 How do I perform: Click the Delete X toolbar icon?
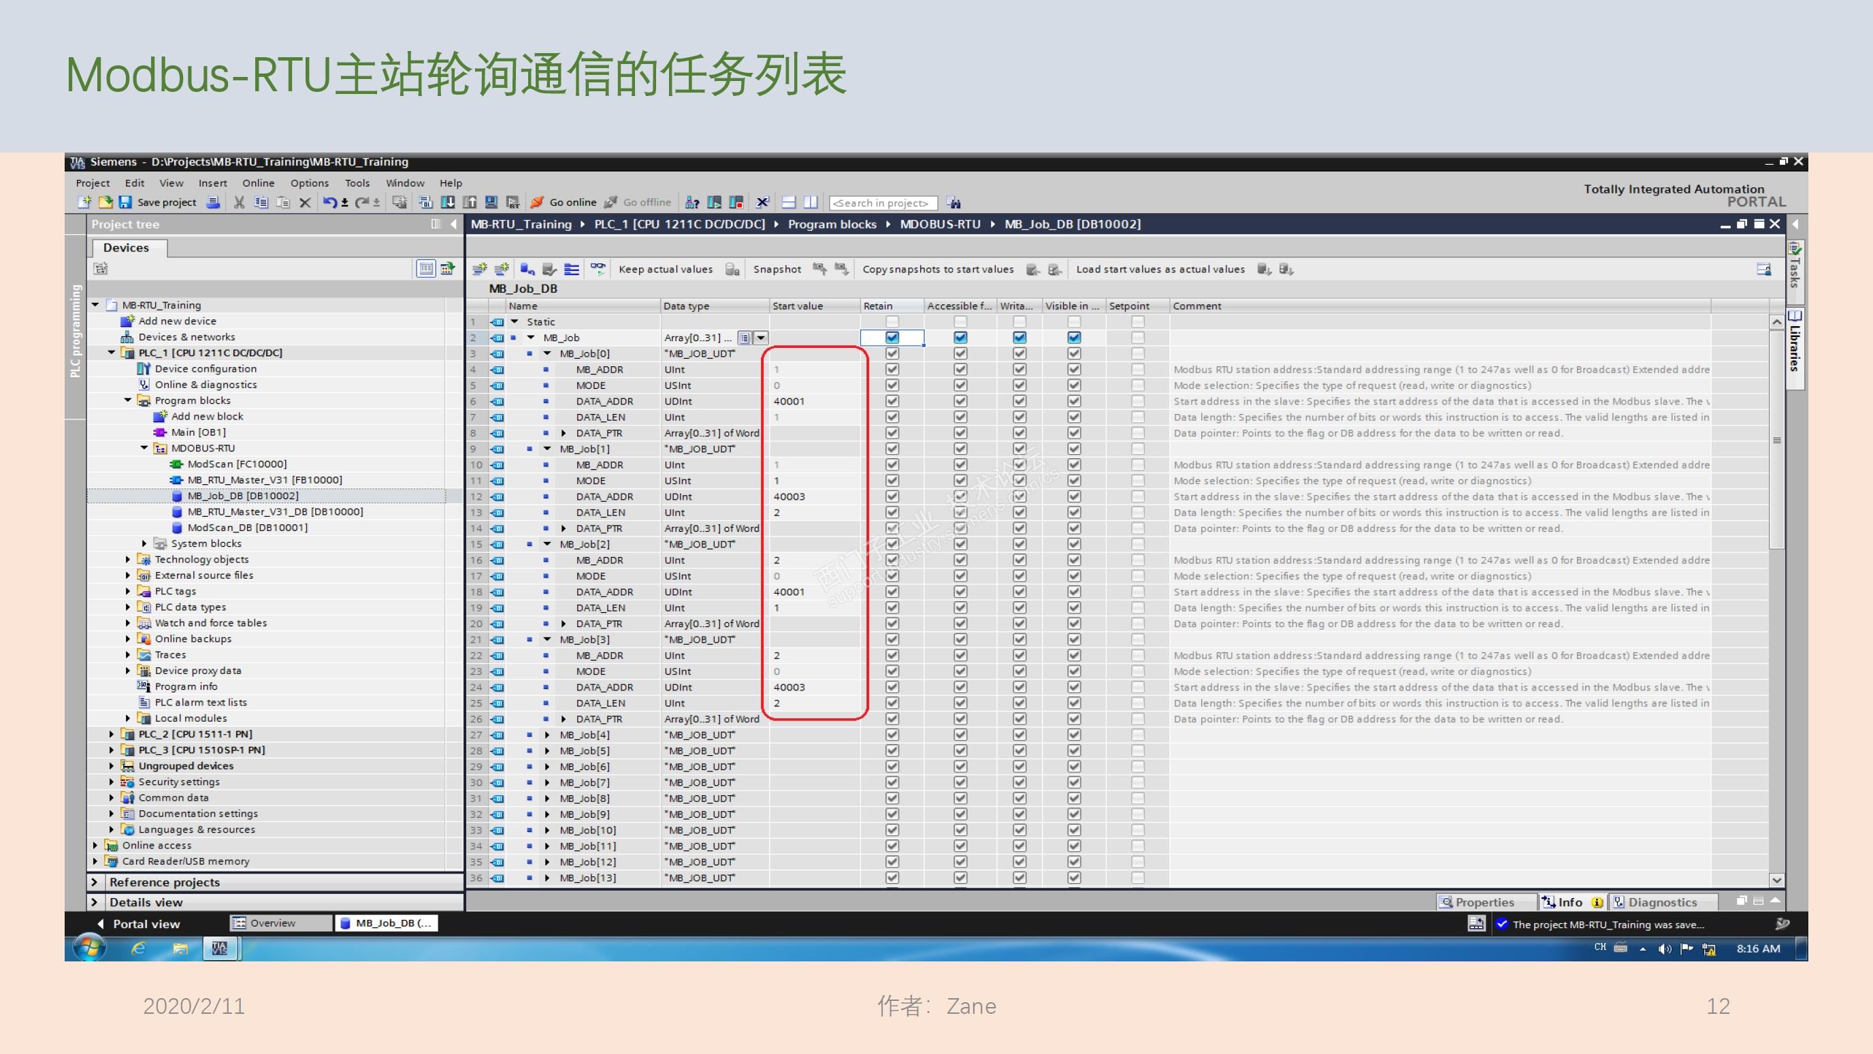tap(305, 202)
